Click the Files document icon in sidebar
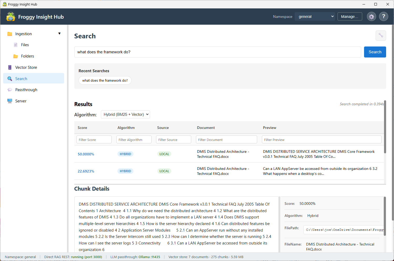 16,45
